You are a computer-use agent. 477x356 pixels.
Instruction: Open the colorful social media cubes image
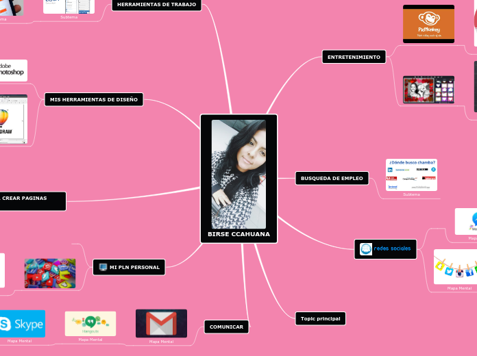[x=50, y=273]
